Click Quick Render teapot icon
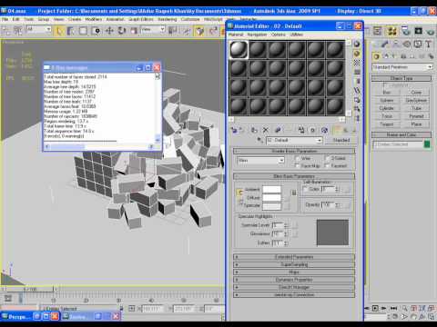Screen dimensions: 437x327 [430, 31]
